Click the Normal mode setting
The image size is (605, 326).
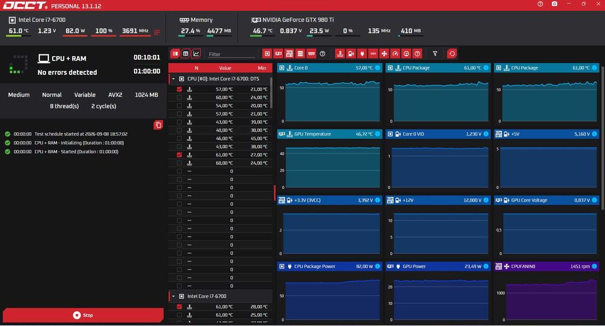point(51,94)
